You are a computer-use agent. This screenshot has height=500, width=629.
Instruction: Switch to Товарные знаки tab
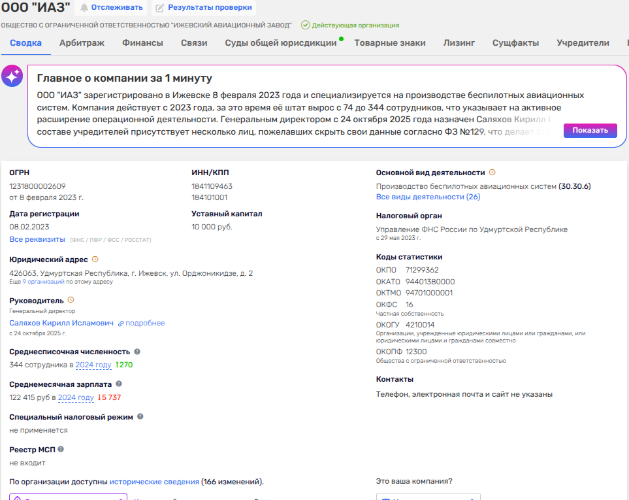389,43
